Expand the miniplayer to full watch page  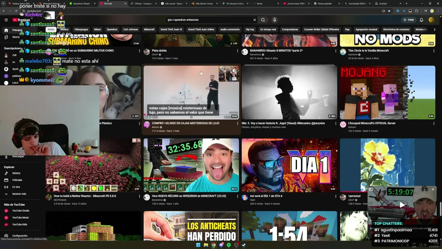click(371, 189)
